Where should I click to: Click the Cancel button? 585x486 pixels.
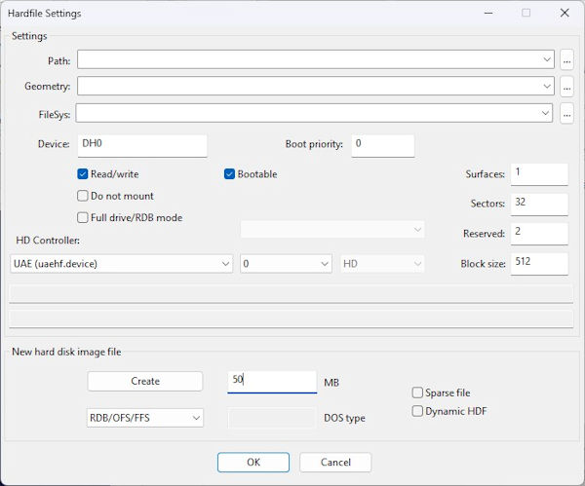click(x=334, y=462)
